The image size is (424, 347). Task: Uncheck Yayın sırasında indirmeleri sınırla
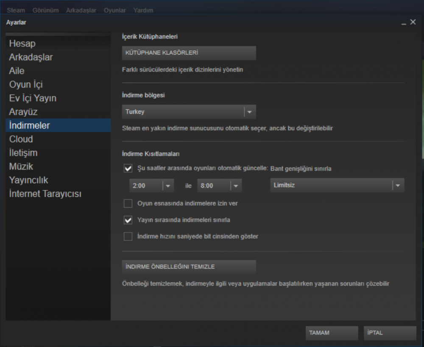[x=128, y=220]
